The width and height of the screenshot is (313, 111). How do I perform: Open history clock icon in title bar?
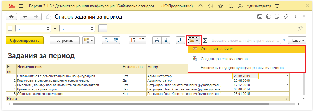pos(211,6)
